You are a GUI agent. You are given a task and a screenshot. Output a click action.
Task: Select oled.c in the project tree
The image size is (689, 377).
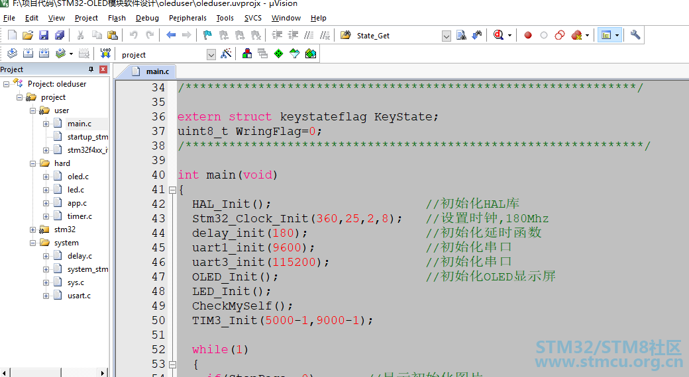[78, 177]
